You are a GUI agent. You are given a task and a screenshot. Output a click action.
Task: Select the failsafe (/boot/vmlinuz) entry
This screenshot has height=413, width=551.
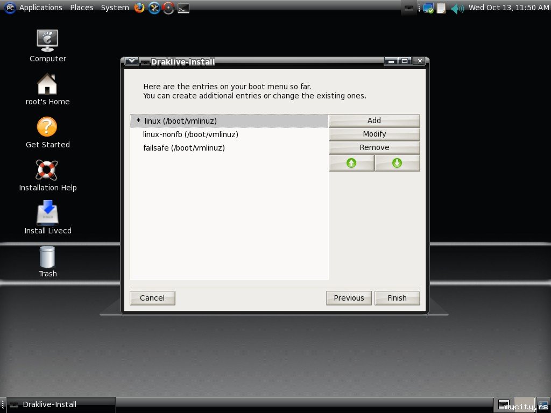click(229, 148)
